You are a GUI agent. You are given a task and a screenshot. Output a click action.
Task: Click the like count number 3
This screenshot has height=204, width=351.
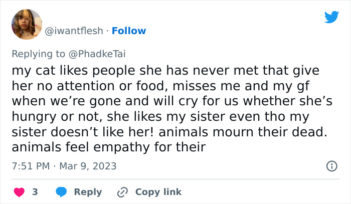click(35, 192)
